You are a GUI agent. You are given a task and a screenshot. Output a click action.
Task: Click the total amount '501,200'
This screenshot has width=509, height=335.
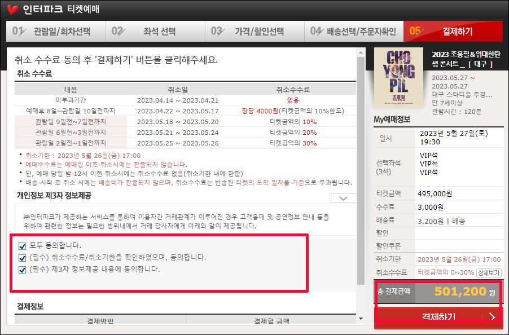click(460, 292)
